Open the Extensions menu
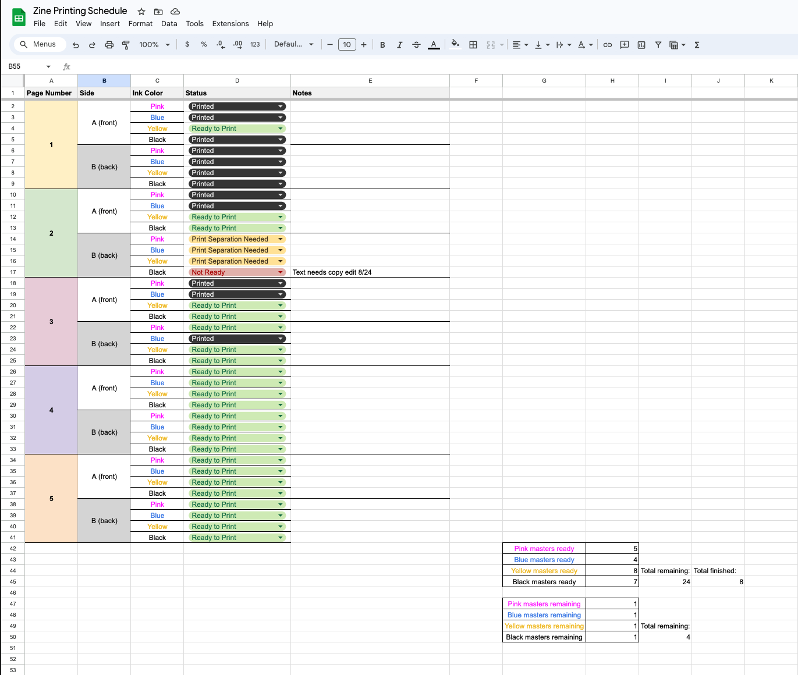Image resolution: width=798 pixels, height=675 pixels. click(230, 24)
